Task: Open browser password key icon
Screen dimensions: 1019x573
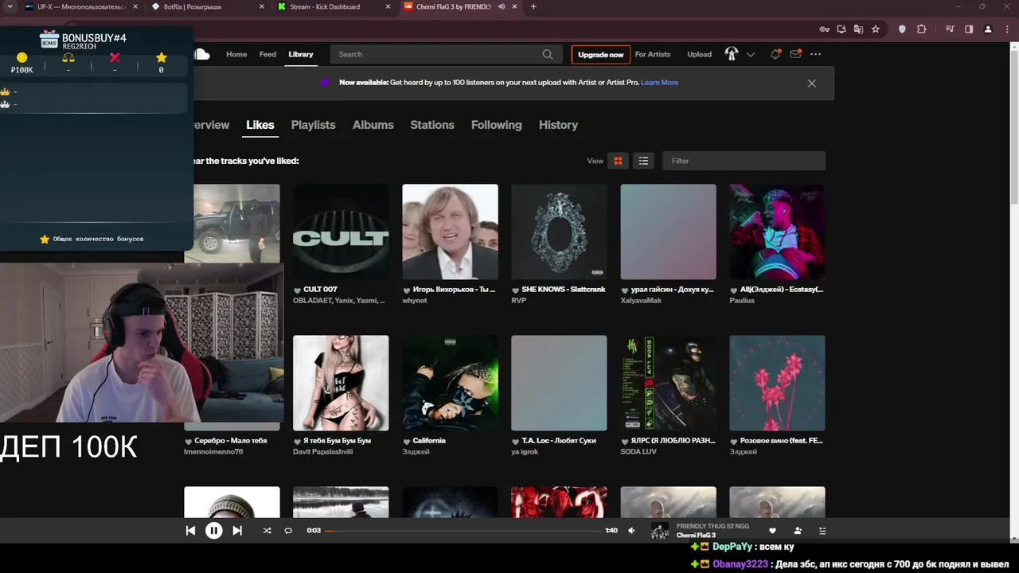Action: pyautogui.click(x=825, y=29)
